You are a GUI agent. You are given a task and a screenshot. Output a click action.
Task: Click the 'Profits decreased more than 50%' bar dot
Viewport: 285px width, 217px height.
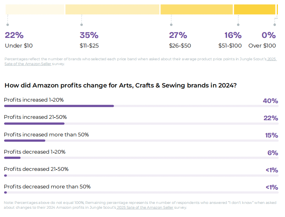6,193
